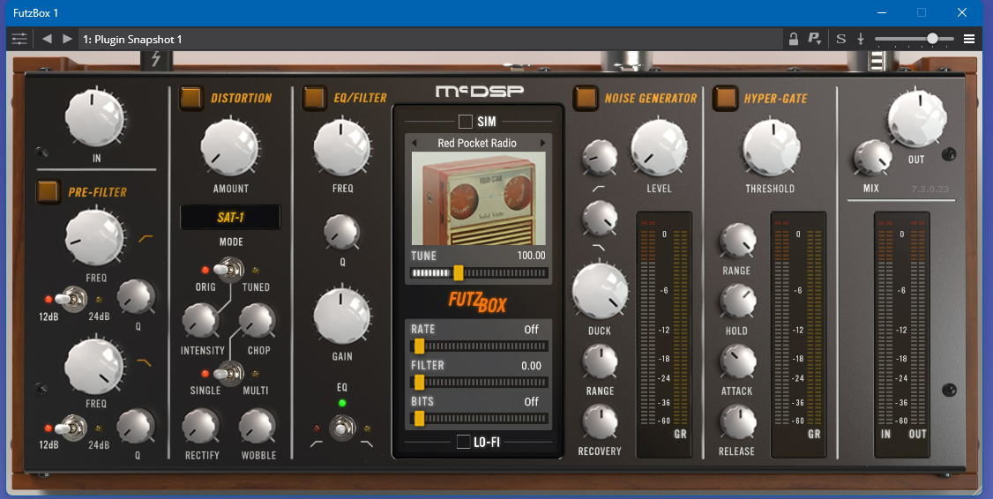Click the lock icon in toolbar
The height and width of the screenshot is (499, 993).
(793, 40)
